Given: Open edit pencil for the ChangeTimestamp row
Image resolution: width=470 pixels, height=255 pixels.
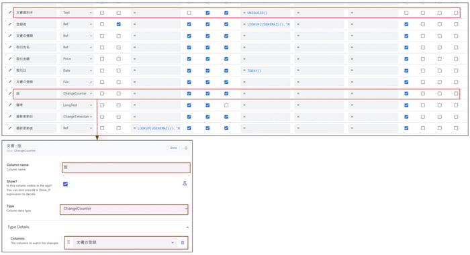Looking at the screenshot, I should [x=10, y=117].
